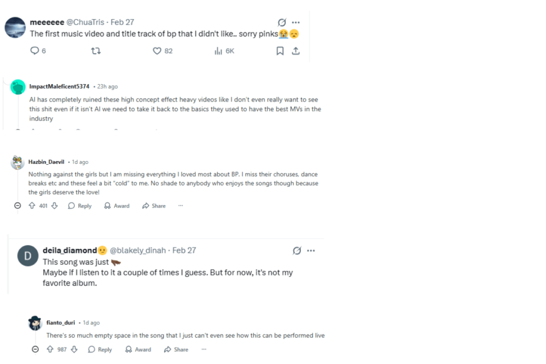The height and width of the screenshot is (364, 546).
Task: Bookmark the tweet about bp's music video
Action: tap(280, 51)
